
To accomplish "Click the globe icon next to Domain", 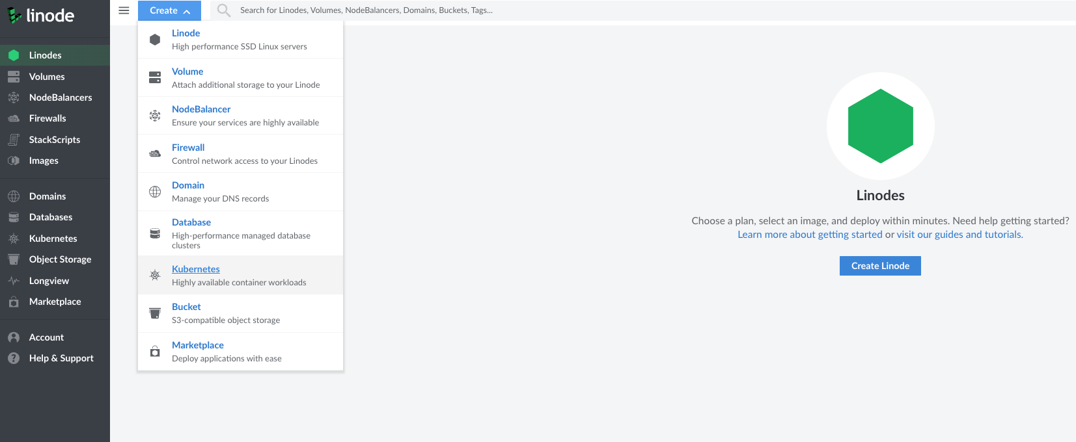I will (x=155, y=192).
